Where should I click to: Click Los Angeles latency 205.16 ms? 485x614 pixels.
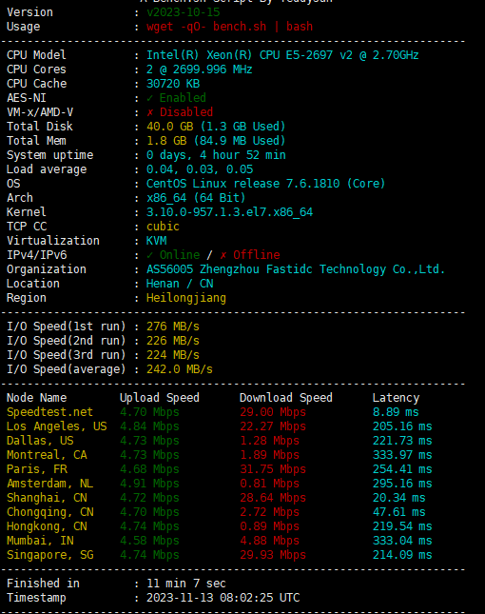point(402,426)
